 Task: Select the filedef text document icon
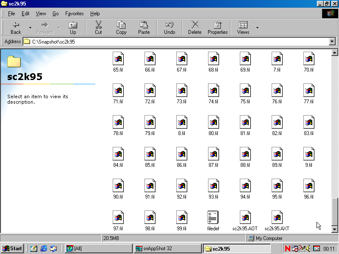click(x=213, y=217)
